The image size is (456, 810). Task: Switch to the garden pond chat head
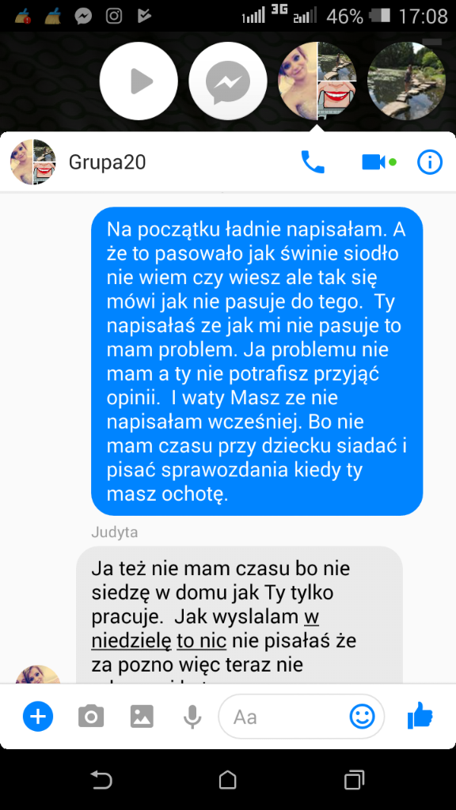coord(406,81)
